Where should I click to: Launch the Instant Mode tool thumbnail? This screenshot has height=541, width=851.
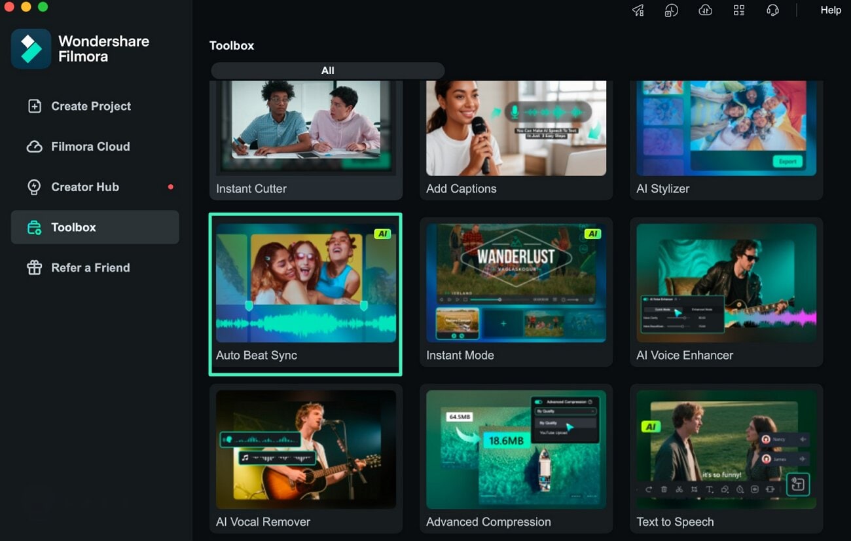coord(516,283)
